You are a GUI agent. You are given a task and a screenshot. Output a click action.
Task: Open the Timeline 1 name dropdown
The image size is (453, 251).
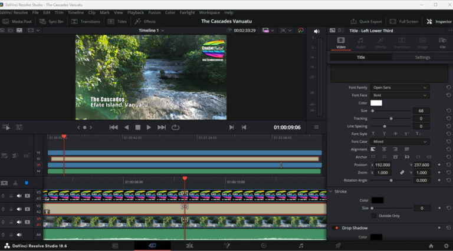point(151,31)
